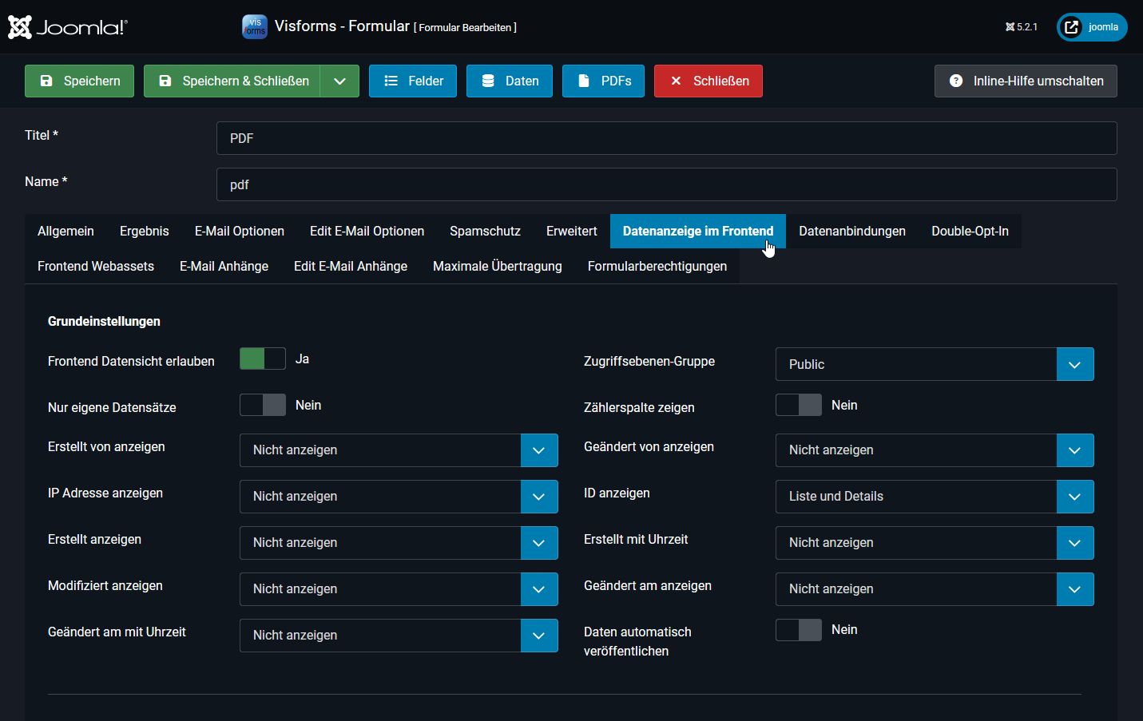Toggle 'Zählerspalte zeigen' switch slider

click(798, 405)
